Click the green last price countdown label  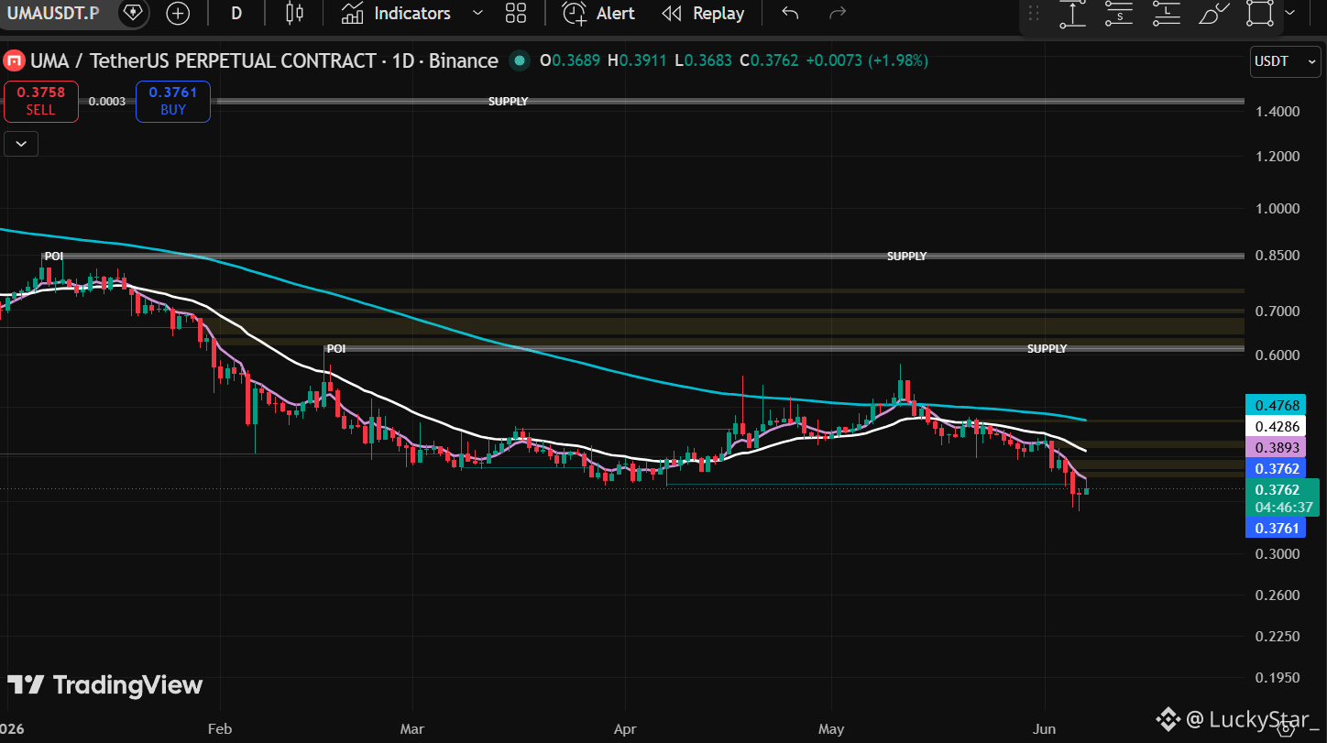[1284, 497]
